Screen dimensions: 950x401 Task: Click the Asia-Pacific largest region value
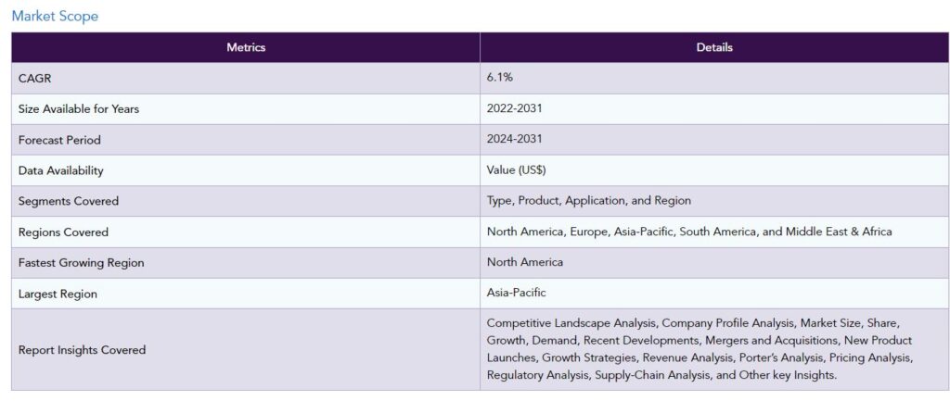pyautogui.click(x=516, y=293)
